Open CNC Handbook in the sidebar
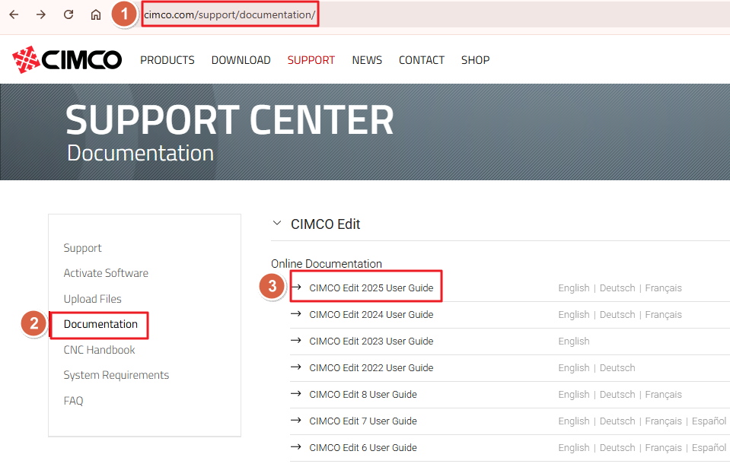This screenshot has width=730, height=467. pyautogui.click(x=99, y=350)
